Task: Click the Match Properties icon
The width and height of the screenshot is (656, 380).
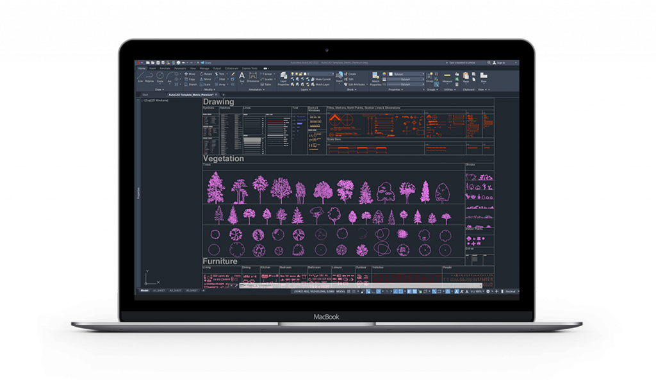Action: 376,78
